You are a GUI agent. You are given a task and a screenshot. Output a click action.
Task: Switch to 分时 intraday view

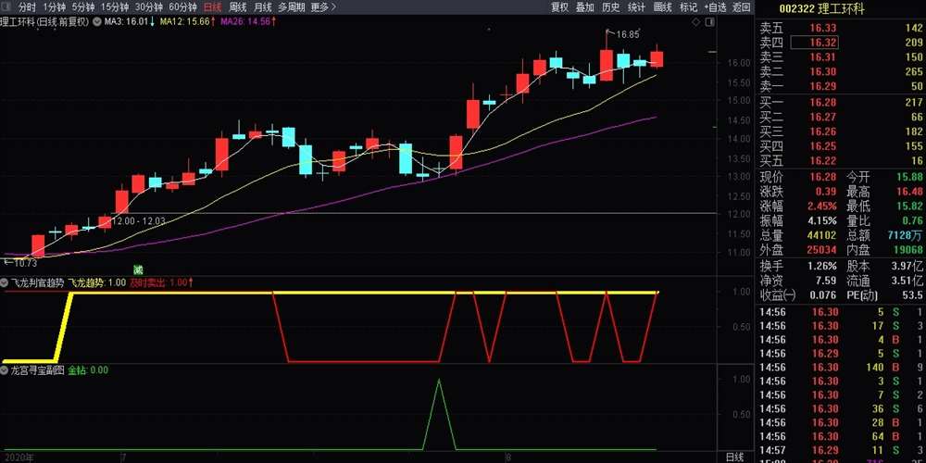(27, 6)
